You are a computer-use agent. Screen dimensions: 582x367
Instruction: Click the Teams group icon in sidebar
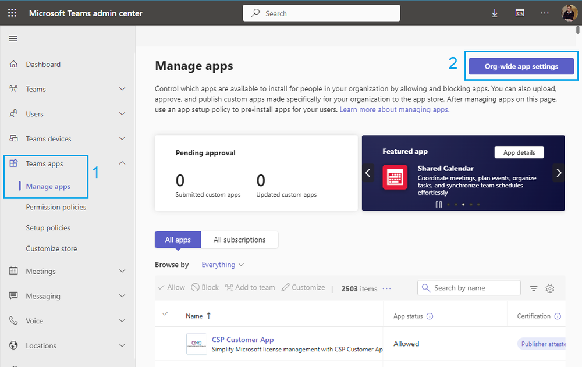coord(13,89)
